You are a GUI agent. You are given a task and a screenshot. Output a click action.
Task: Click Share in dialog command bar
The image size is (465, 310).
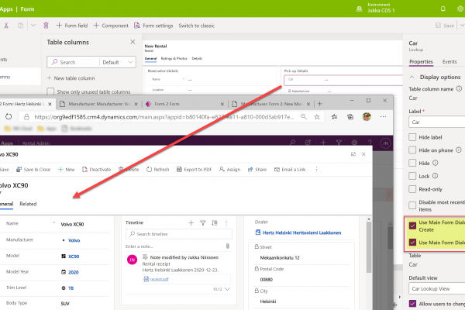coord(257,170)
